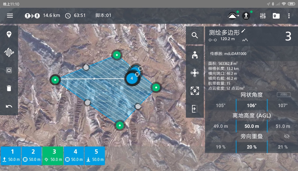Toggle the AUTO grid angle button

tap(283, 95)
